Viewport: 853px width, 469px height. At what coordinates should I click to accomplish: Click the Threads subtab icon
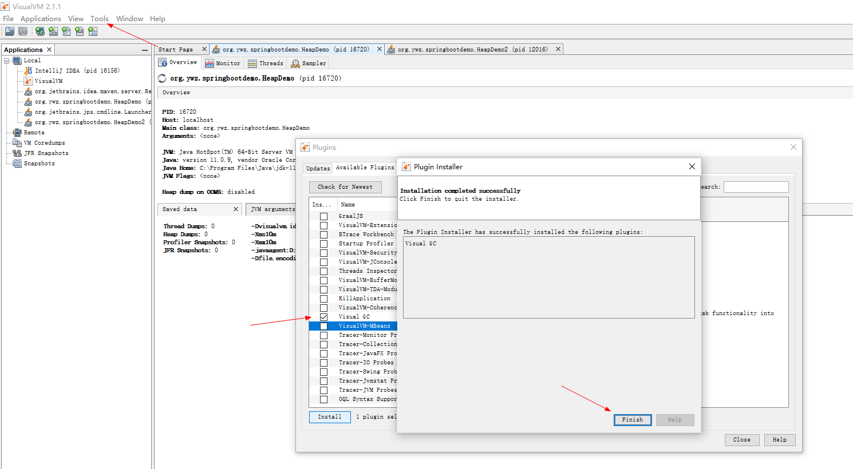252,63
